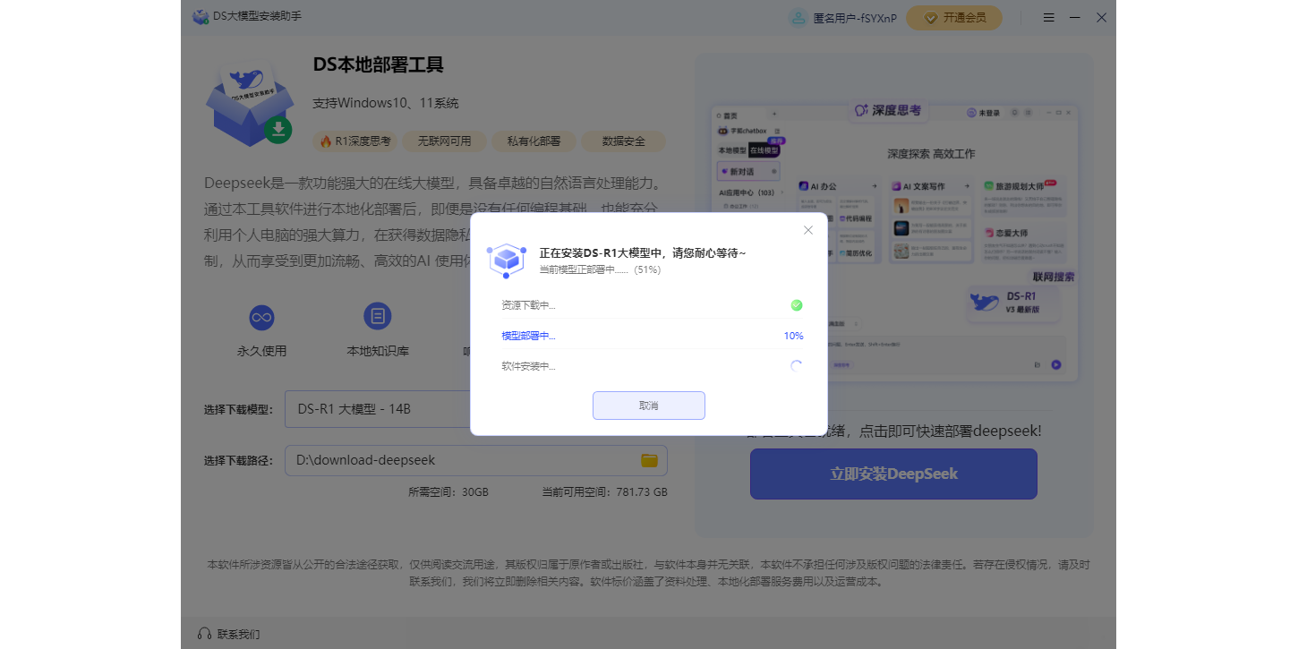The image size is (1298, 649).
Task: Open the hamburger menu in title bar
Action: (1048, 18)
